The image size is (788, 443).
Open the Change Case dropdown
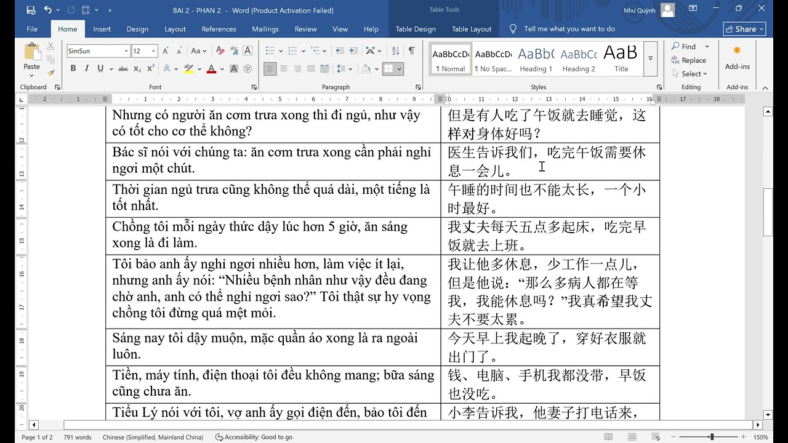[198, 51]
